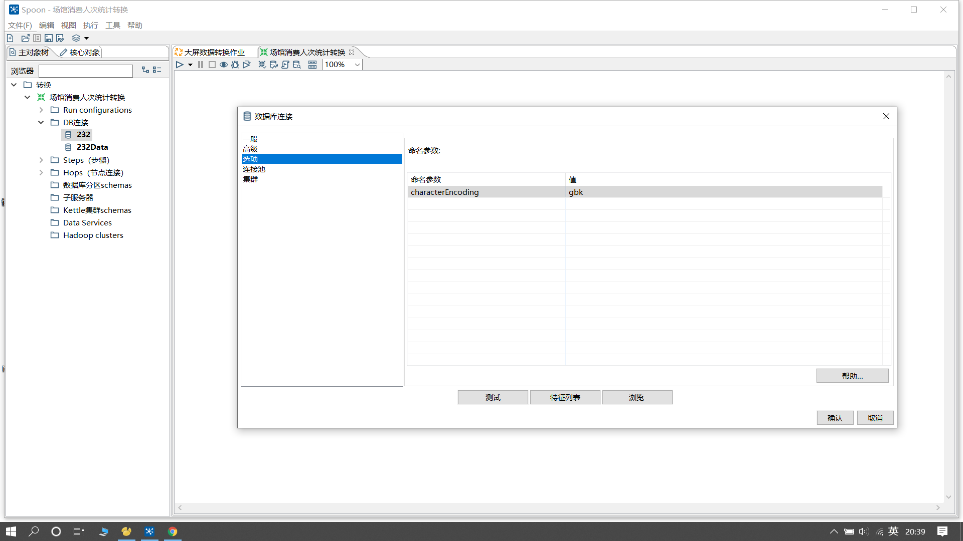Click the 测试 button
Viewport: 963px width, 541px height.
(493, 397)
